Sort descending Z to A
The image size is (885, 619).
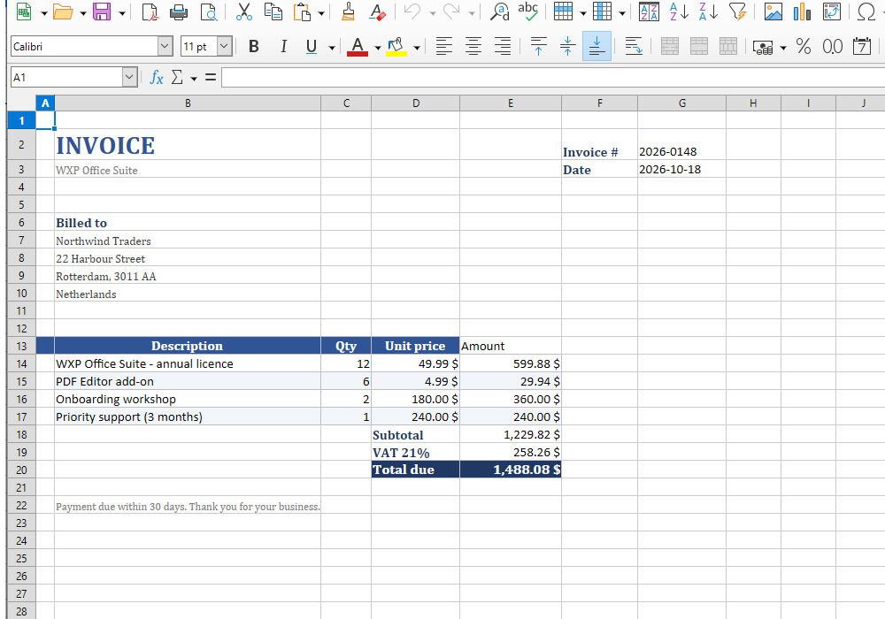pyautogui.click(x=708, y=11)
